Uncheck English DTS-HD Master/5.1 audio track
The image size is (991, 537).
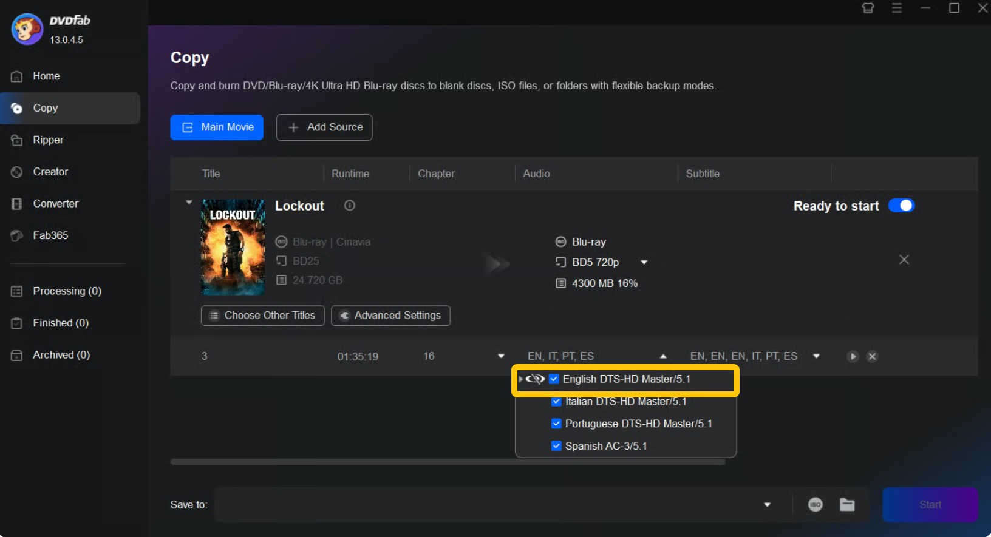pos(554,379)
